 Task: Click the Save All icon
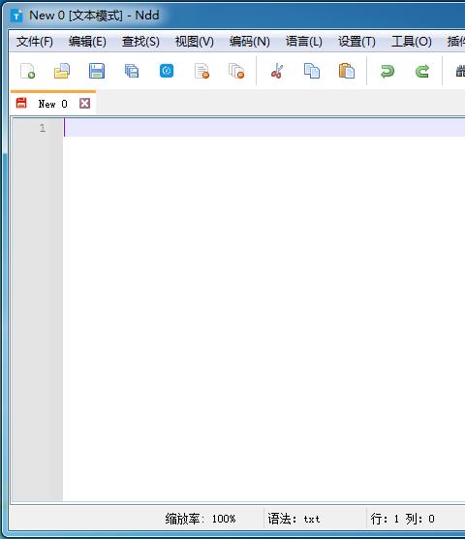132,71
